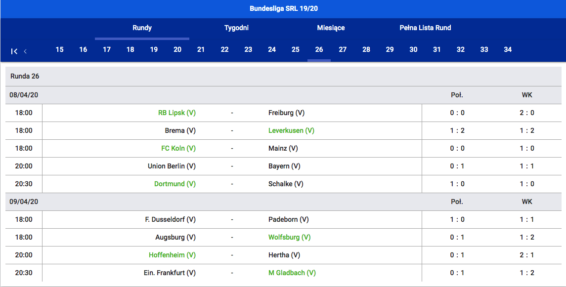The image size is (566, 287).
Task: Click the previous round chevron icon
Action: point(25,51)
